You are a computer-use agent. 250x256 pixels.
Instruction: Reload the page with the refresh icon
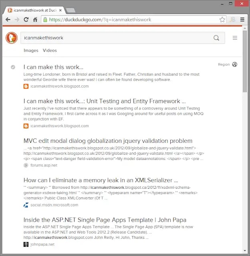[26, 20]
